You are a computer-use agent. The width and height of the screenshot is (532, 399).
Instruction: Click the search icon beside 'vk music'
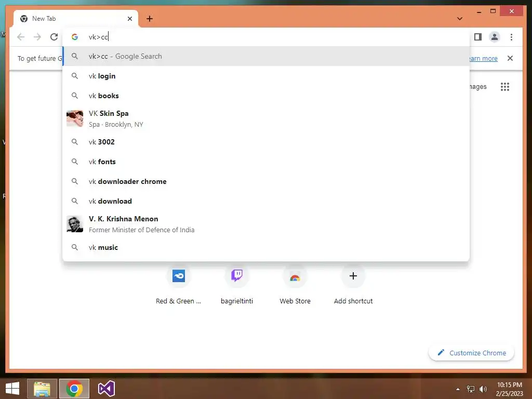pyautogui.click(x=75, y=247)
